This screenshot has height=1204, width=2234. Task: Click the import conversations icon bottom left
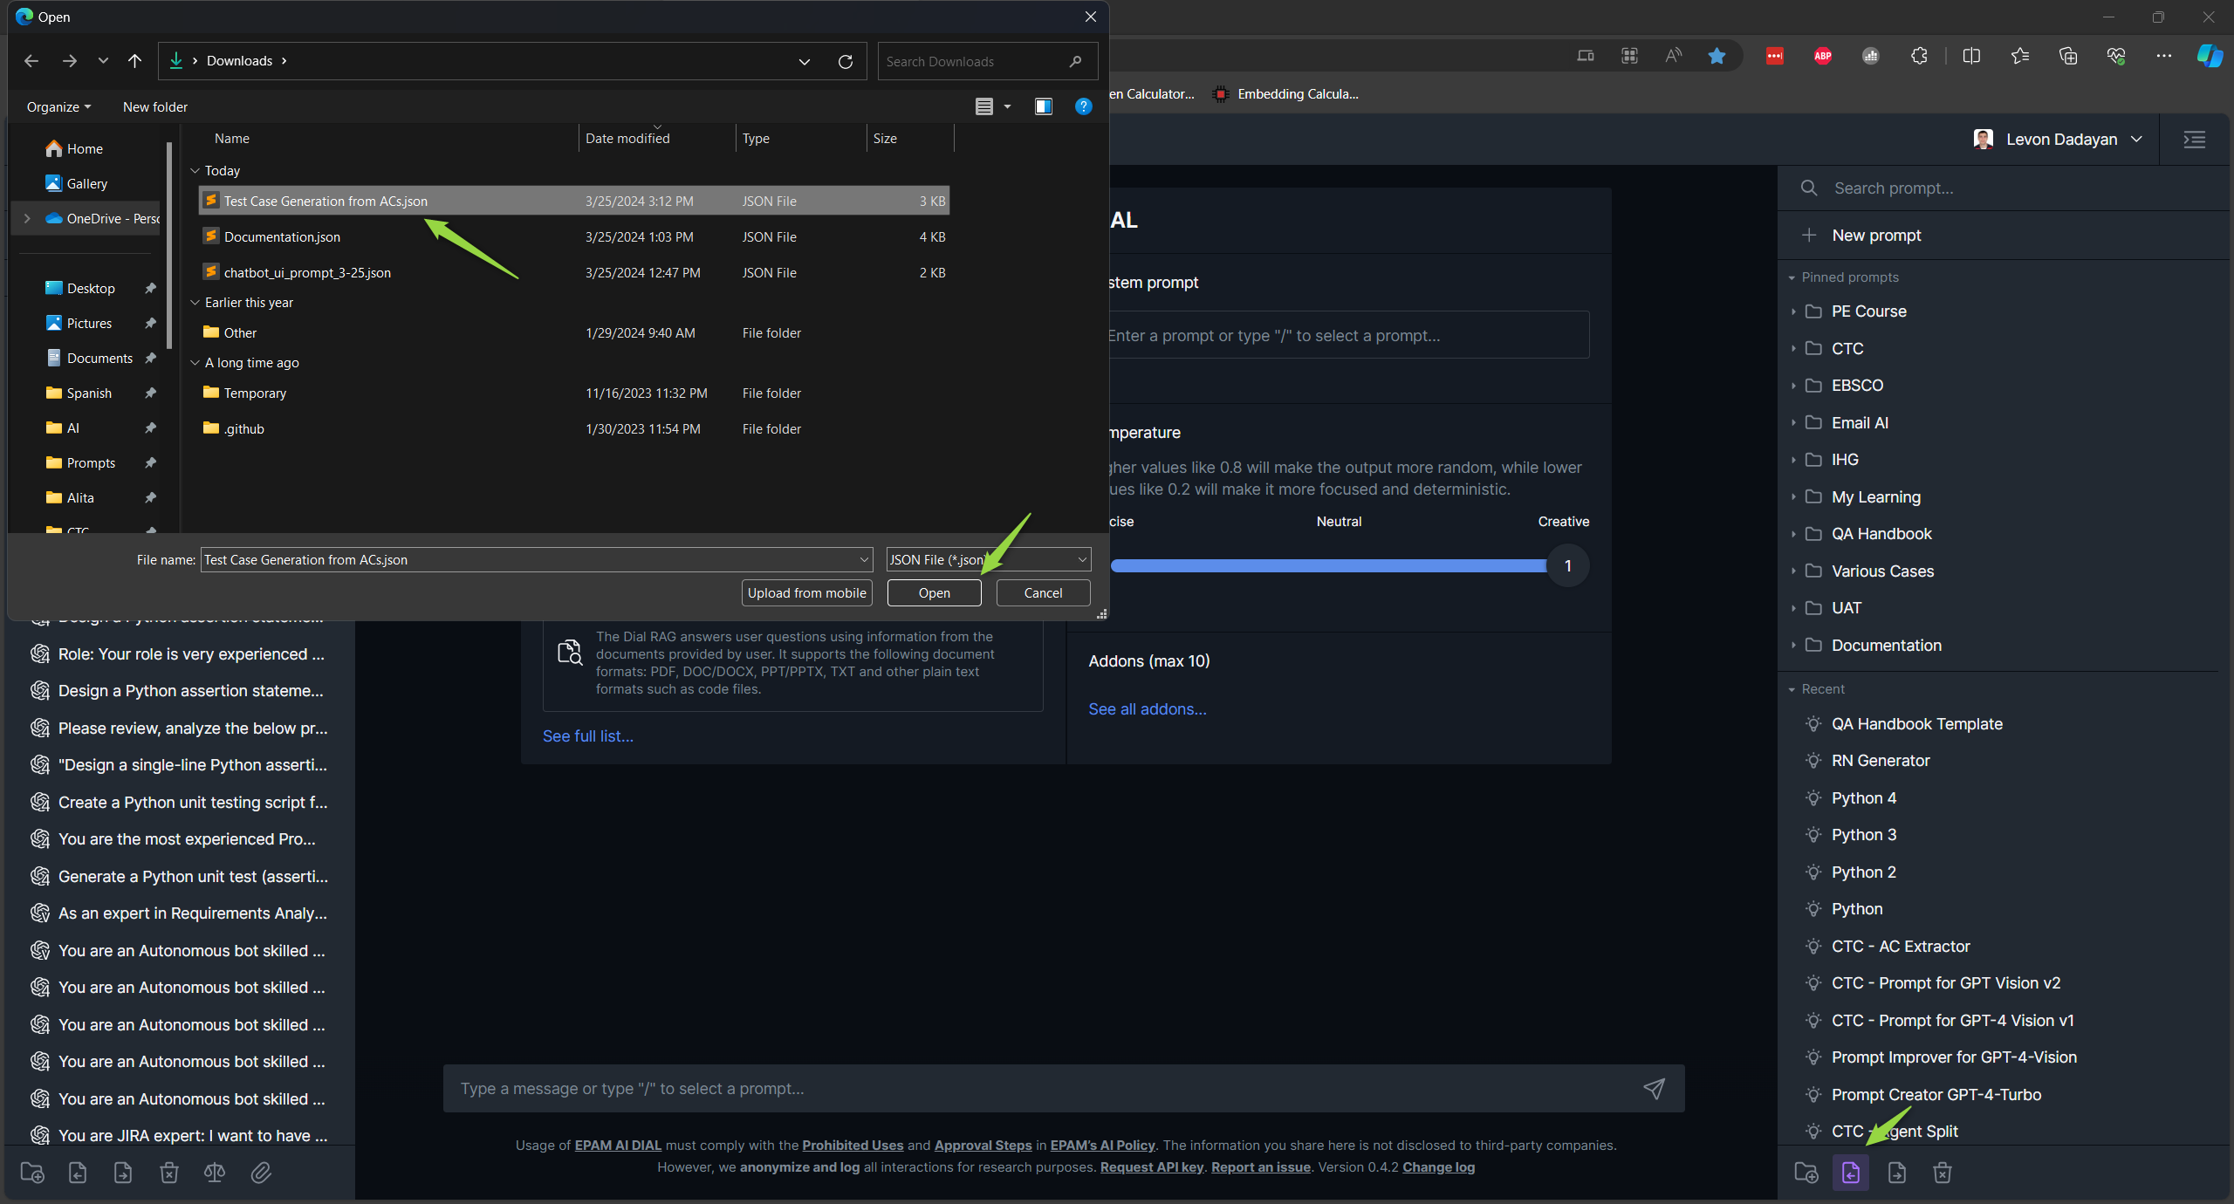pos(78,1173)
